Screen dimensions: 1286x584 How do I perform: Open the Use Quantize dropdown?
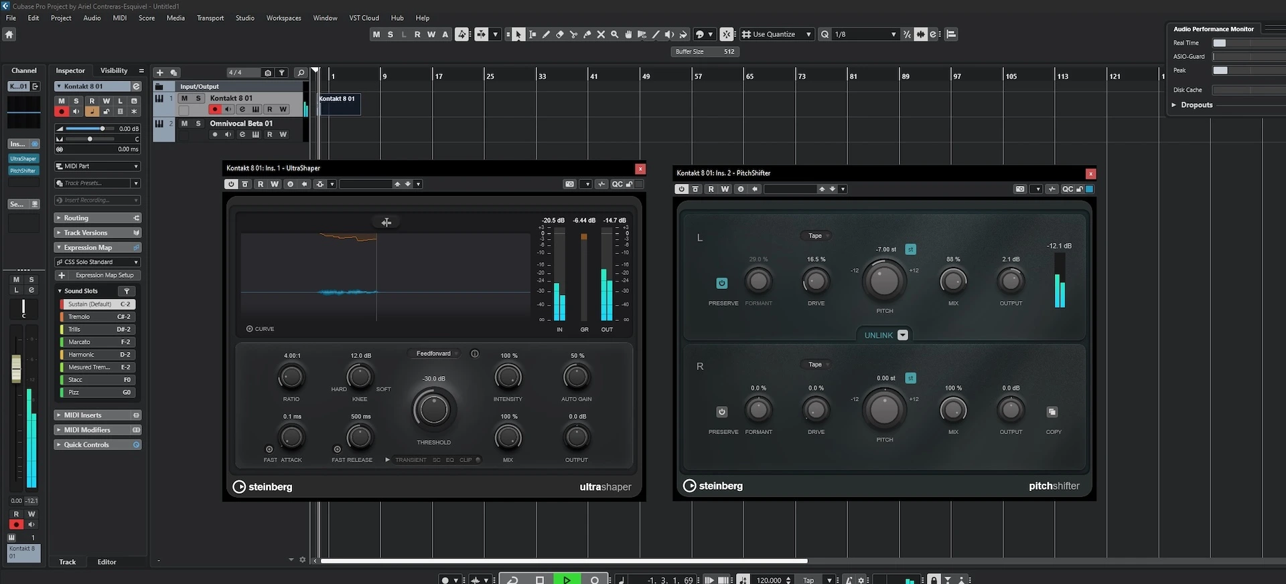[808, 35]
